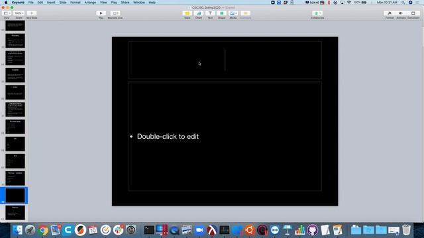Open Spotlight search in the menu bar
Screen dimensions: 424x238
[403, 3]
